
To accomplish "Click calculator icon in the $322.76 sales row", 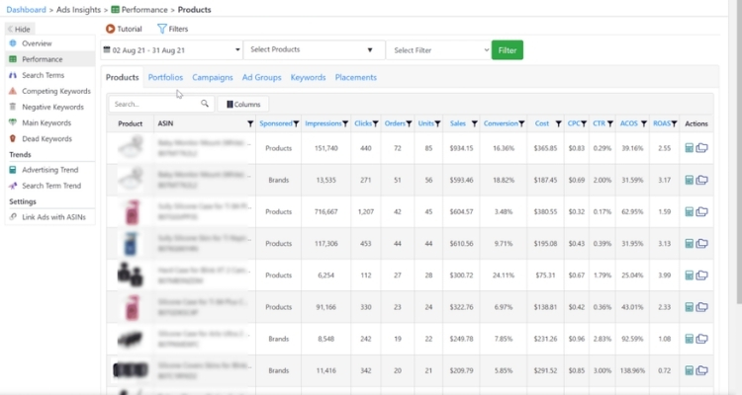I will tap(689, 307).
